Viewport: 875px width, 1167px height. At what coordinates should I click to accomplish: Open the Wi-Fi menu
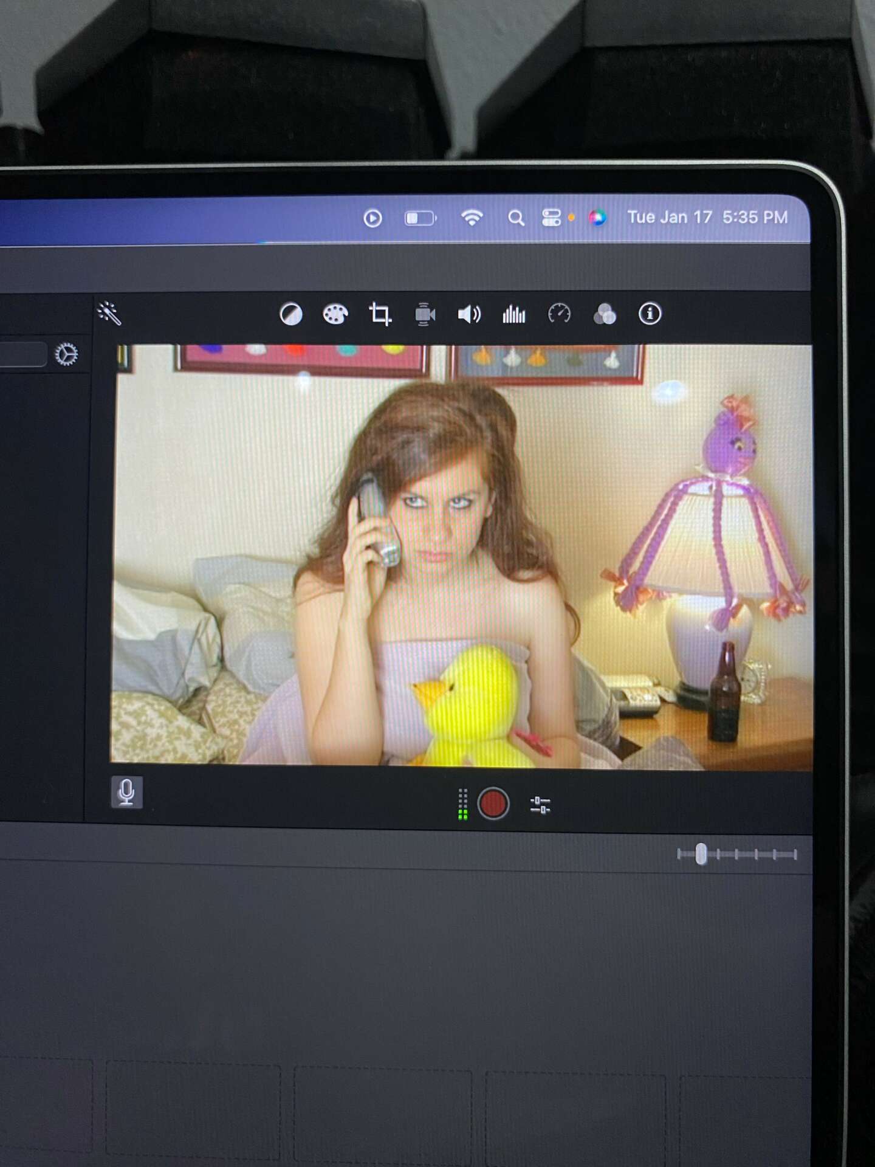472,218
